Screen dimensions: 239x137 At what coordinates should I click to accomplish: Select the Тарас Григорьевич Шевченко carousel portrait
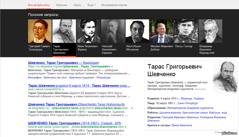64,31
